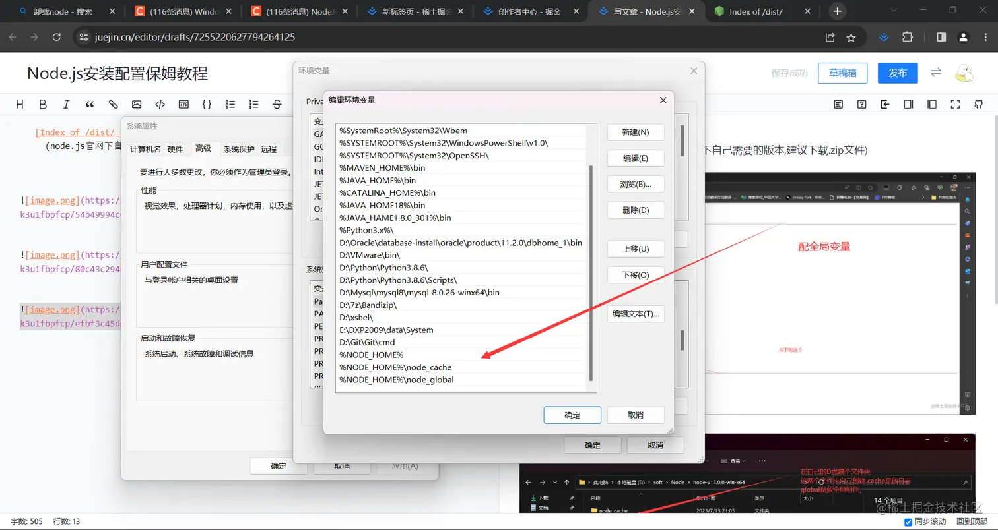Insert a heading with the H icon
Viewport: 998px width, 530px height.
[x=19, y=104]
